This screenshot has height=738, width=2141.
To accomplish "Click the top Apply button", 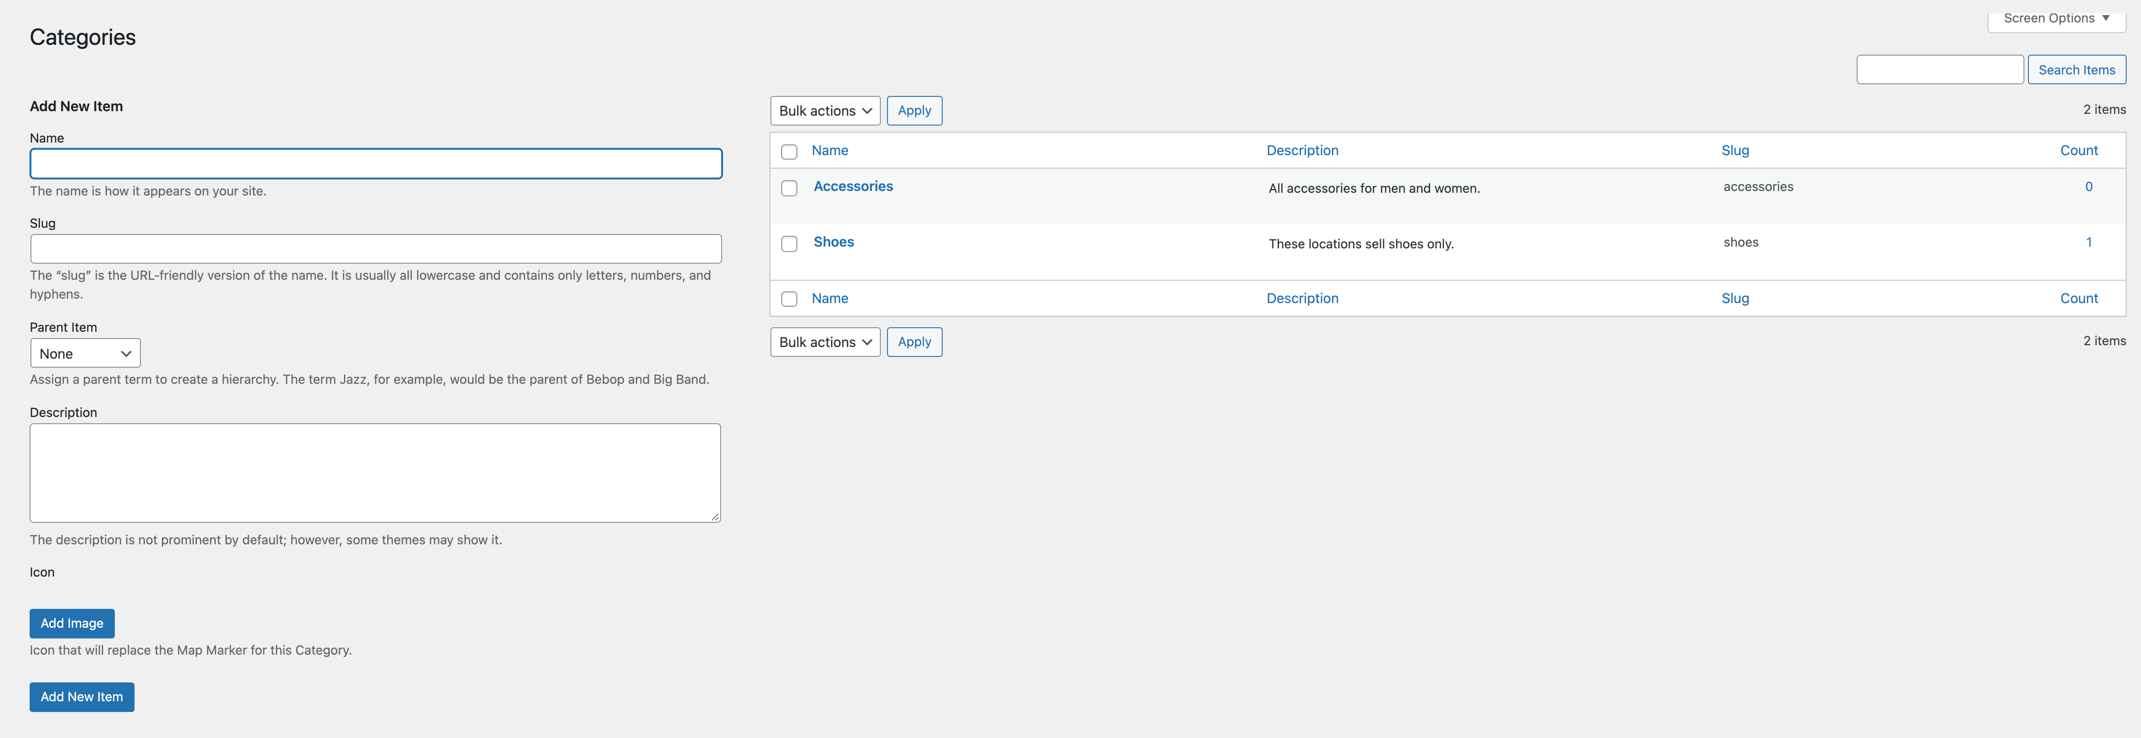I will (914, 111).
